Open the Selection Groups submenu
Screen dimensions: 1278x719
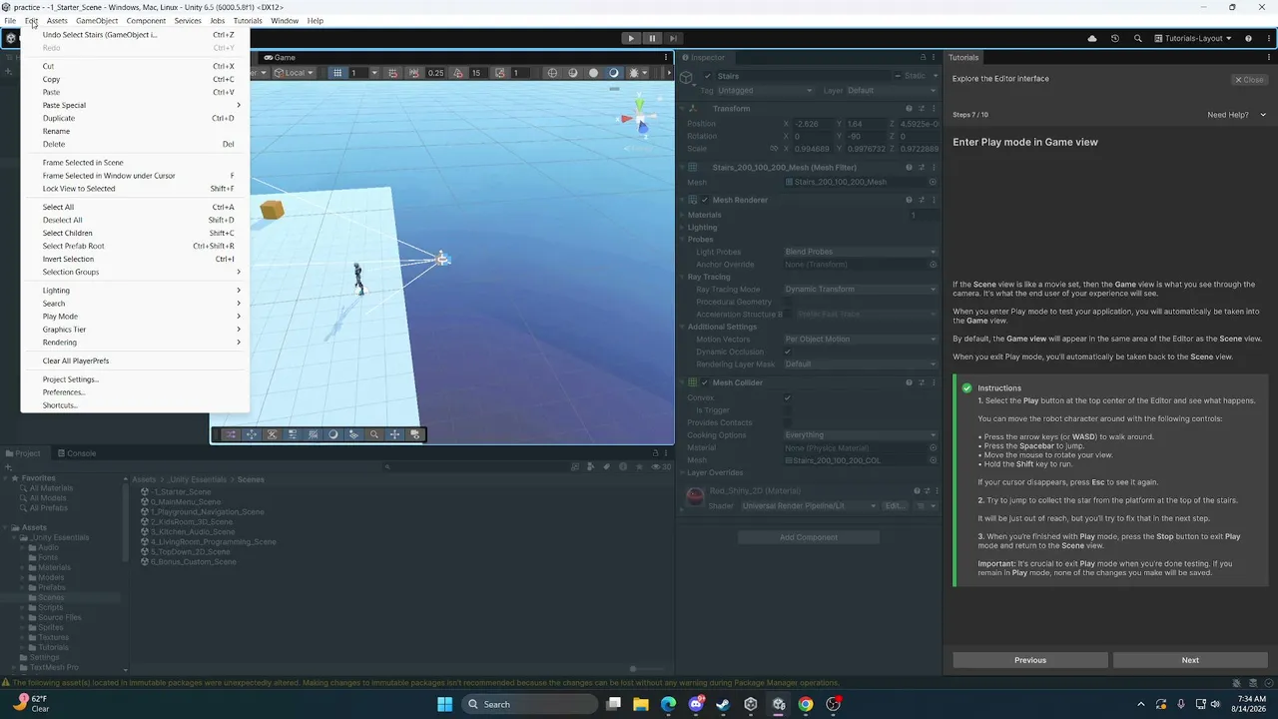pos(135,272)
